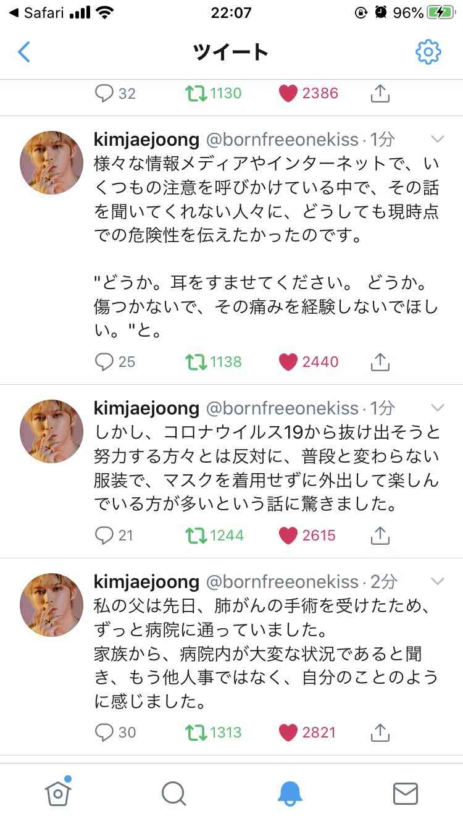Open the Search tab
The height and width of the screenshot is (824, 463).
tap(173, 795)
